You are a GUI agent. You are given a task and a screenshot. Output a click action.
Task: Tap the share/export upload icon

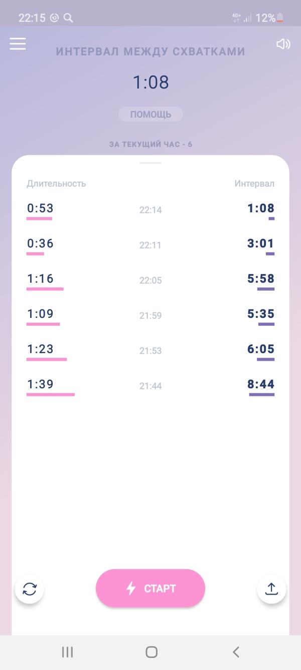pyautogui.click(x=271, y=589)
